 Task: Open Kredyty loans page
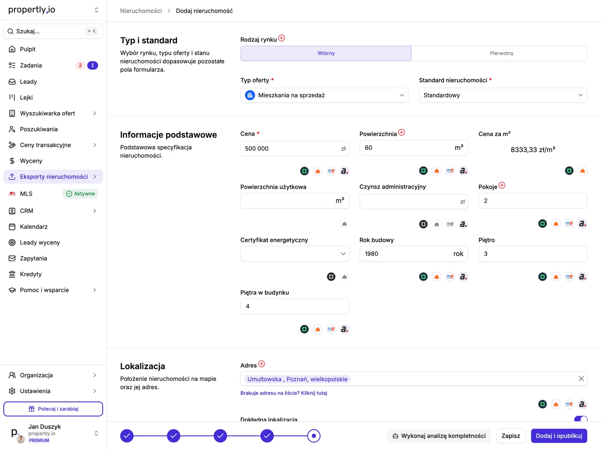53,274
